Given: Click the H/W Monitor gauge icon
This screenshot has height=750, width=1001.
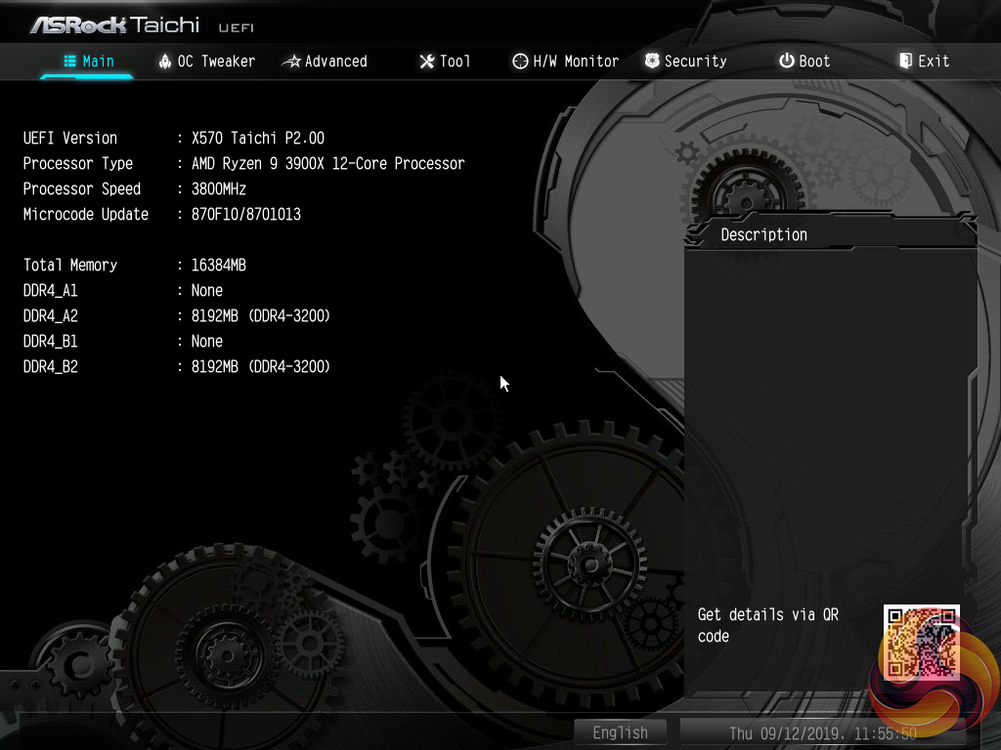Looking at the screenshot, I should tap(520, 62).
